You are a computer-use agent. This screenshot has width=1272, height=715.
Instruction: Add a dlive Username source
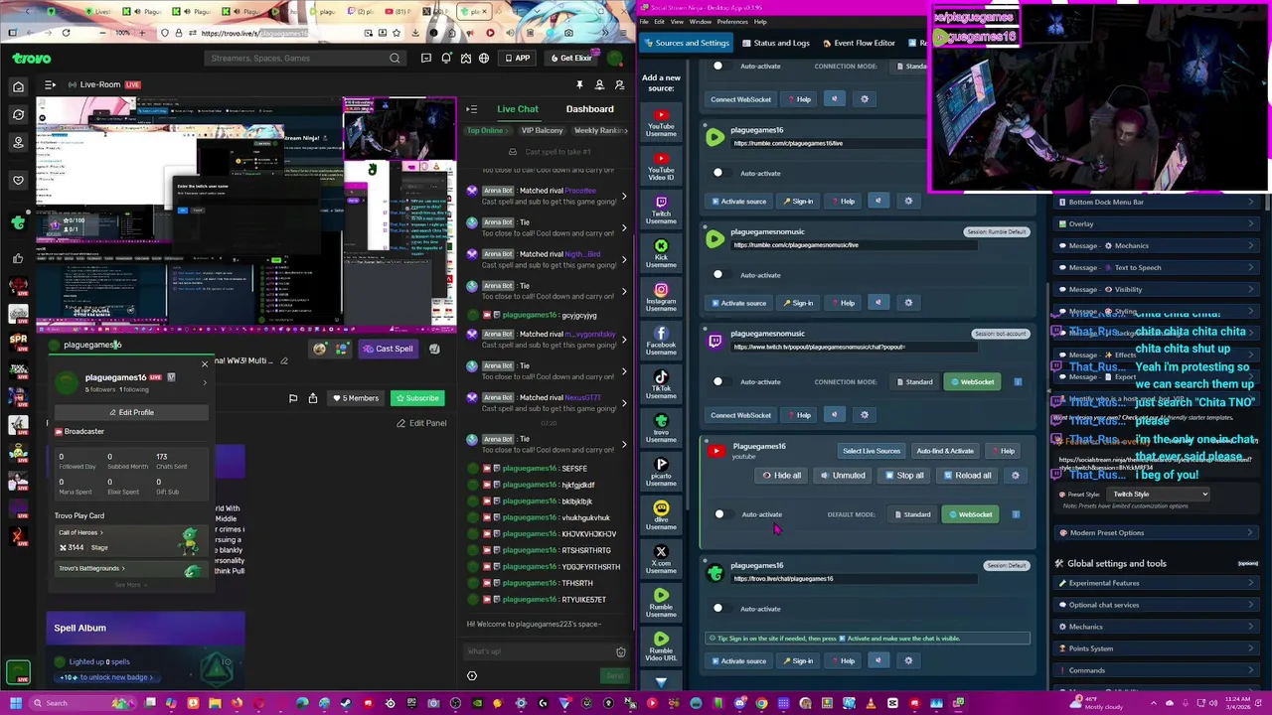661,514
